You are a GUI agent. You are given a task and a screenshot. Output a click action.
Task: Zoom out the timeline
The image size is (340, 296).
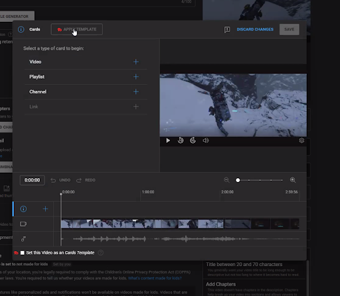226,180
